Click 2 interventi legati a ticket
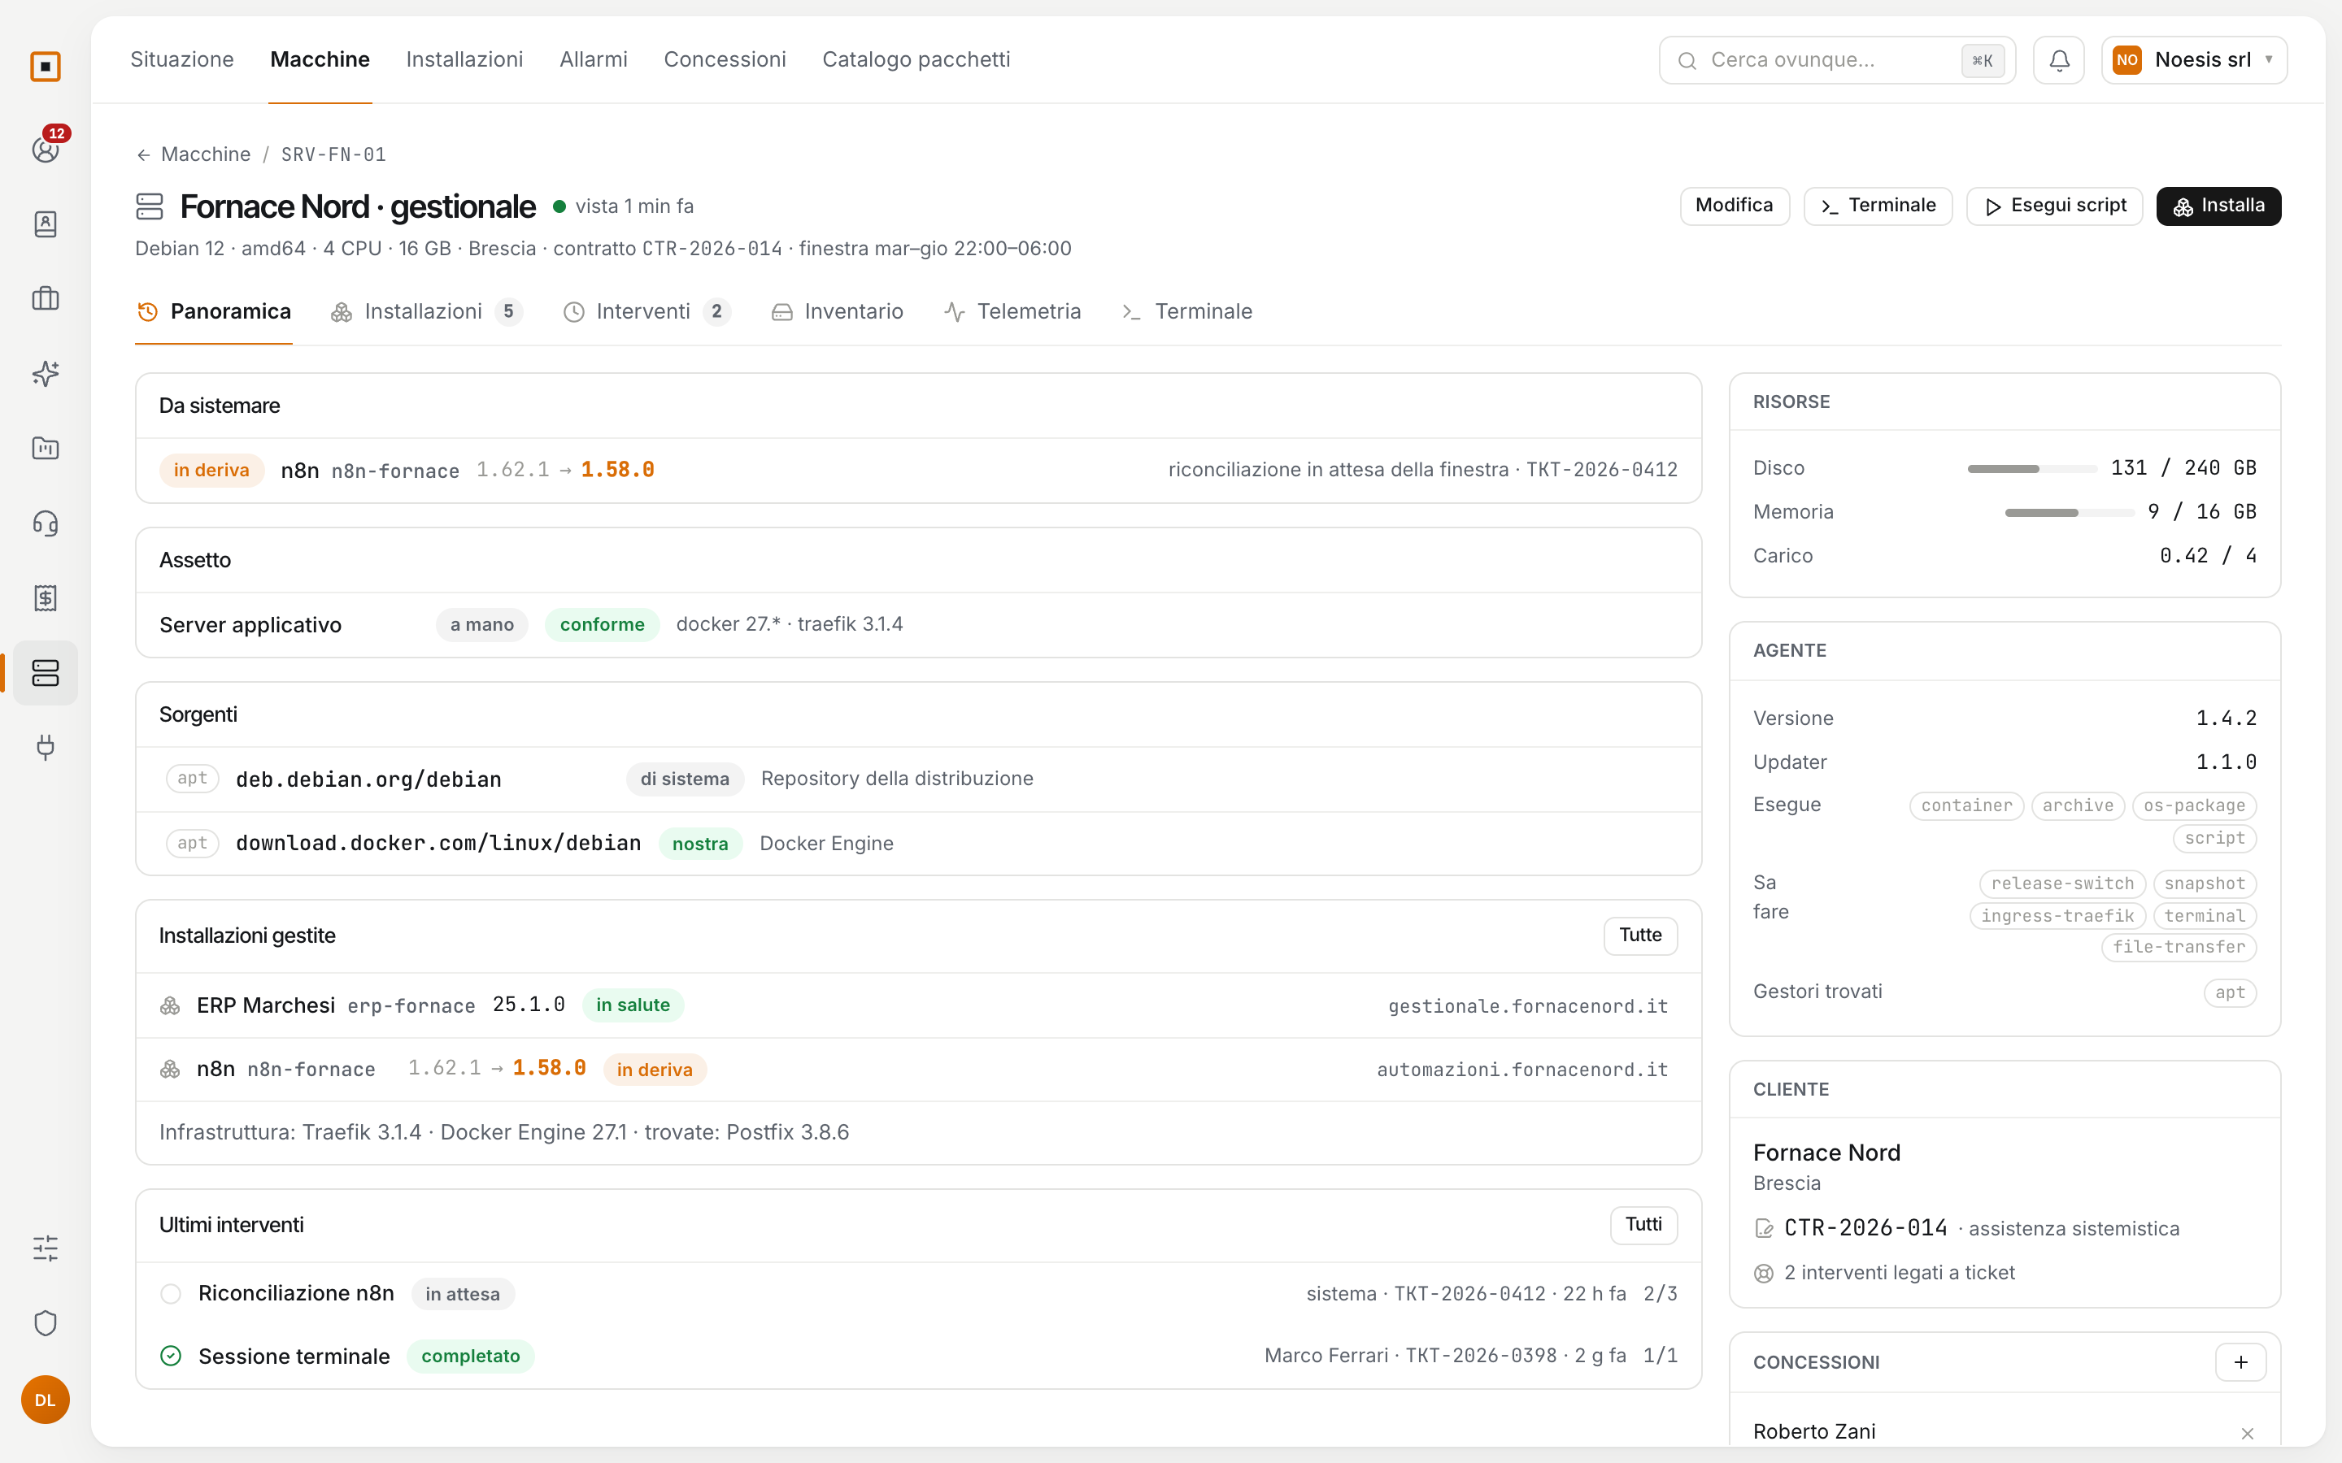The image size is (2342, 1463). point(1899,1272)
